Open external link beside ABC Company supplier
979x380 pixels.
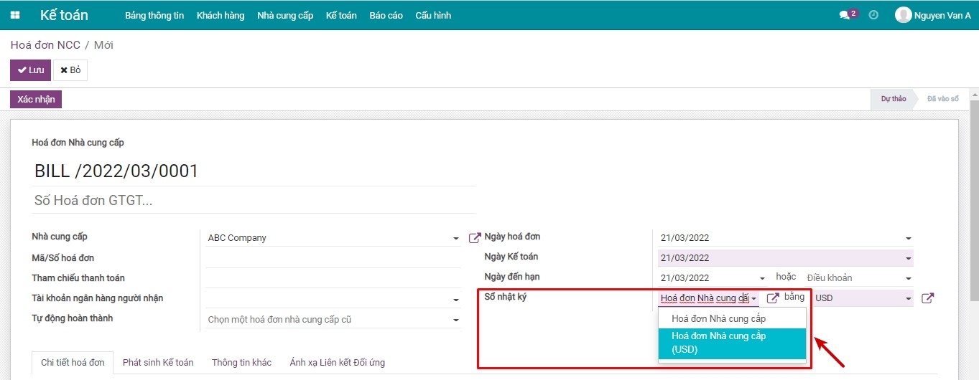click(474, 238)
